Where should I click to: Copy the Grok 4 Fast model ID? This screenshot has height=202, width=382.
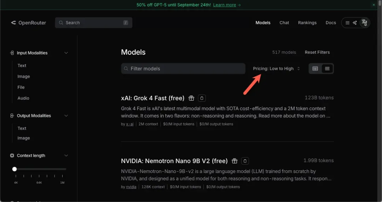[x=201, y=98]
